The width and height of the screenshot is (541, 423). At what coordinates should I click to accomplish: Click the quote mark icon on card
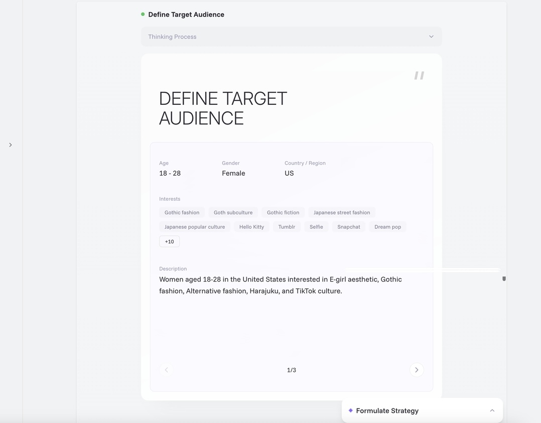(419, 76)
